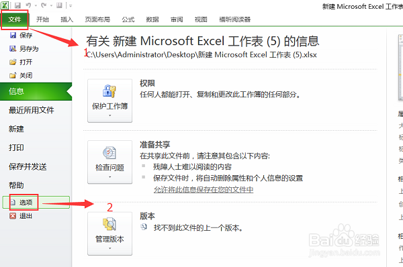The height and width of the screenshot is (267, 403).
Task: Switch to the 数据 ribbon tab
Action: click(152, 19)
